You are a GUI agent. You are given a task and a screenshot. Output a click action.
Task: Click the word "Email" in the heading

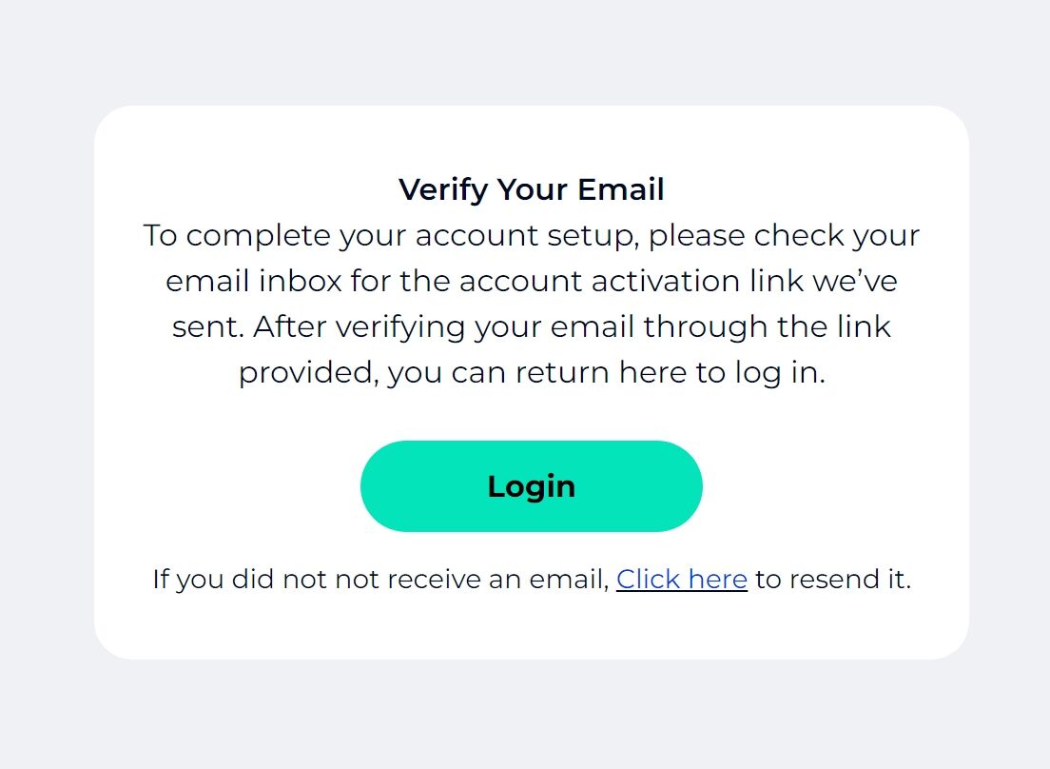(x=621, y=189)
